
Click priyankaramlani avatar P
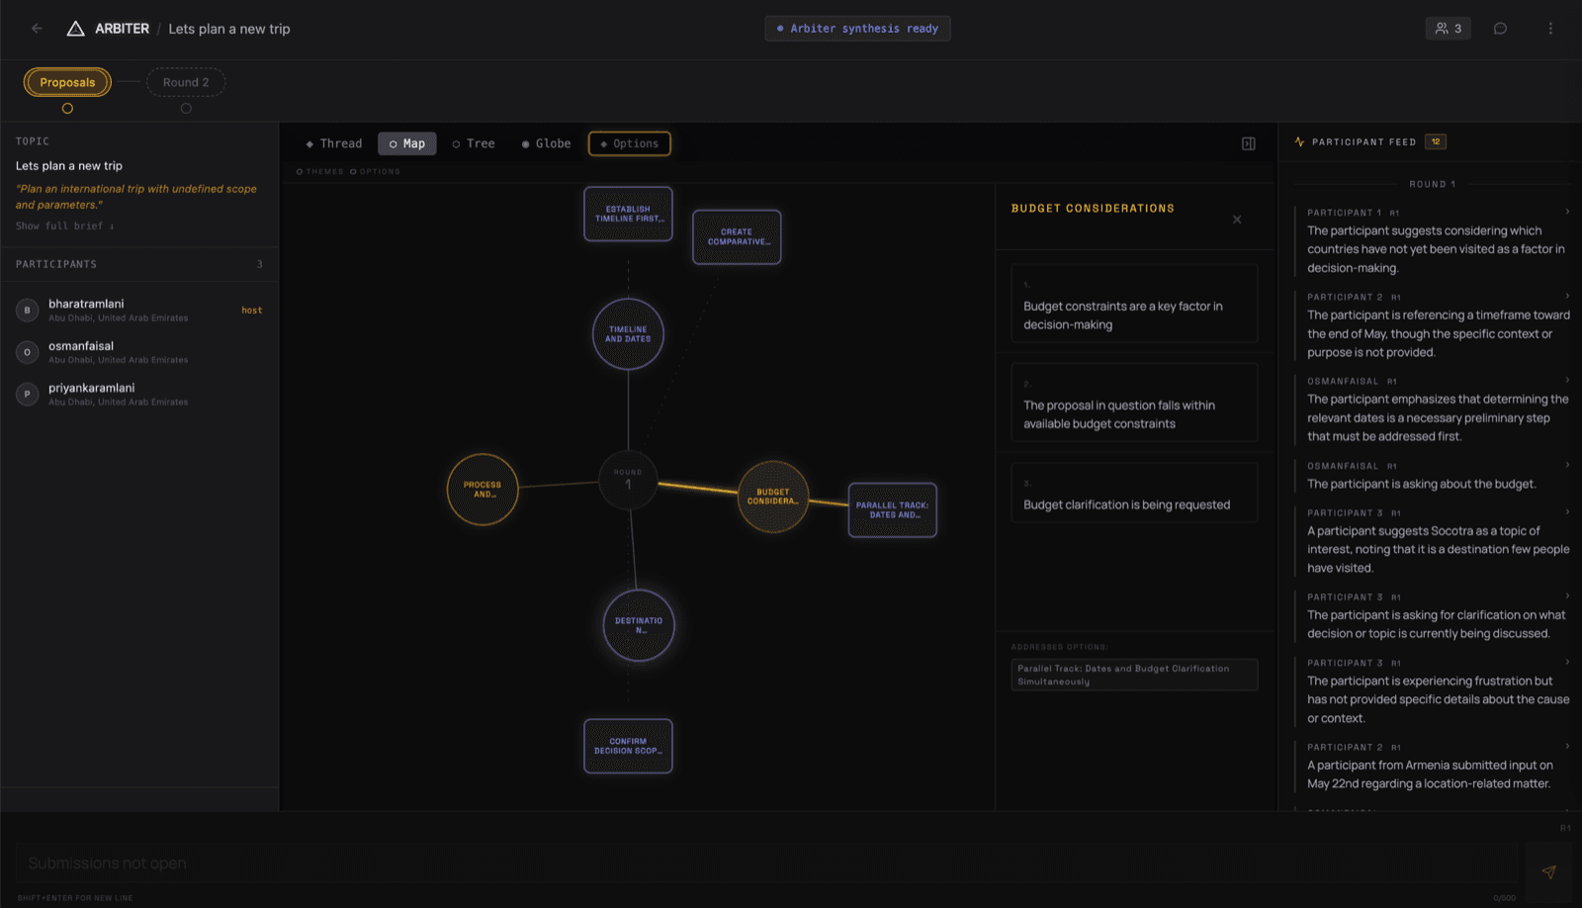[x=27, y=394]
